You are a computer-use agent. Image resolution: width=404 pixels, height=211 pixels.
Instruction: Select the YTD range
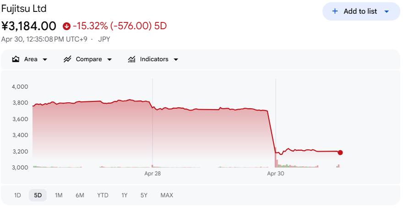103,195
